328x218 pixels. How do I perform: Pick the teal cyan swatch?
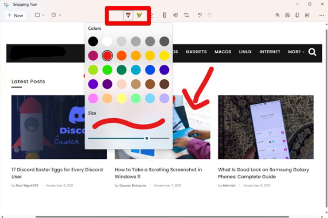pyautogui.click(x=136, y=70)
